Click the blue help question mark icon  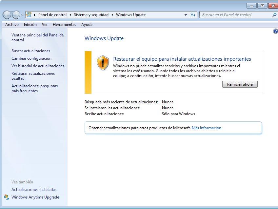[275, 31]
